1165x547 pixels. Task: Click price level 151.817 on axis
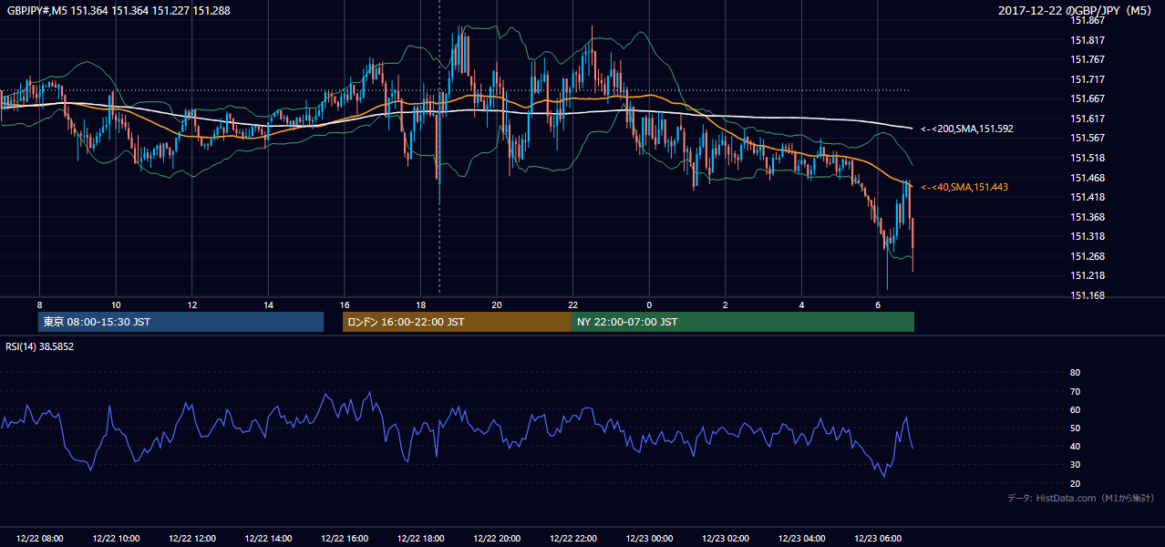point(1088,40)
